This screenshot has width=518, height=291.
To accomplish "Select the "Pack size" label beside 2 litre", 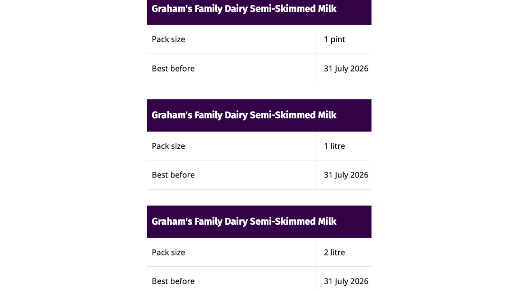I will (168, 252).
